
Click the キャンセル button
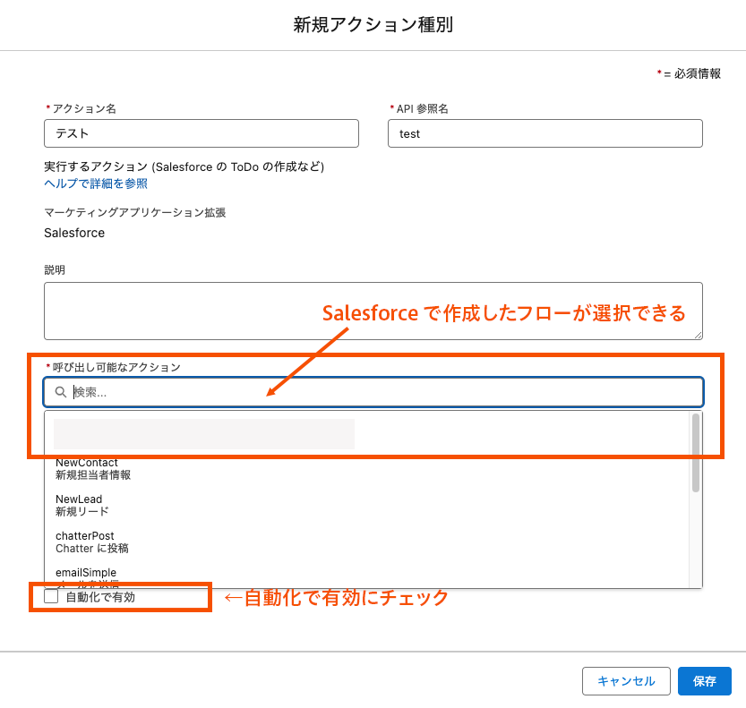tap(626, 681)
